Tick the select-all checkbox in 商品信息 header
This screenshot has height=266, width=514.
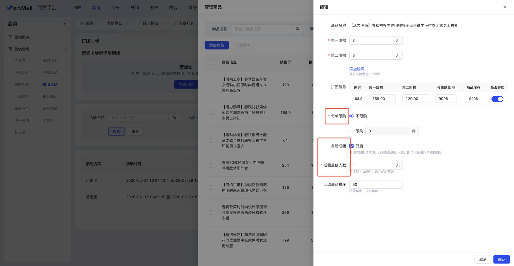[x=211, y=62]
